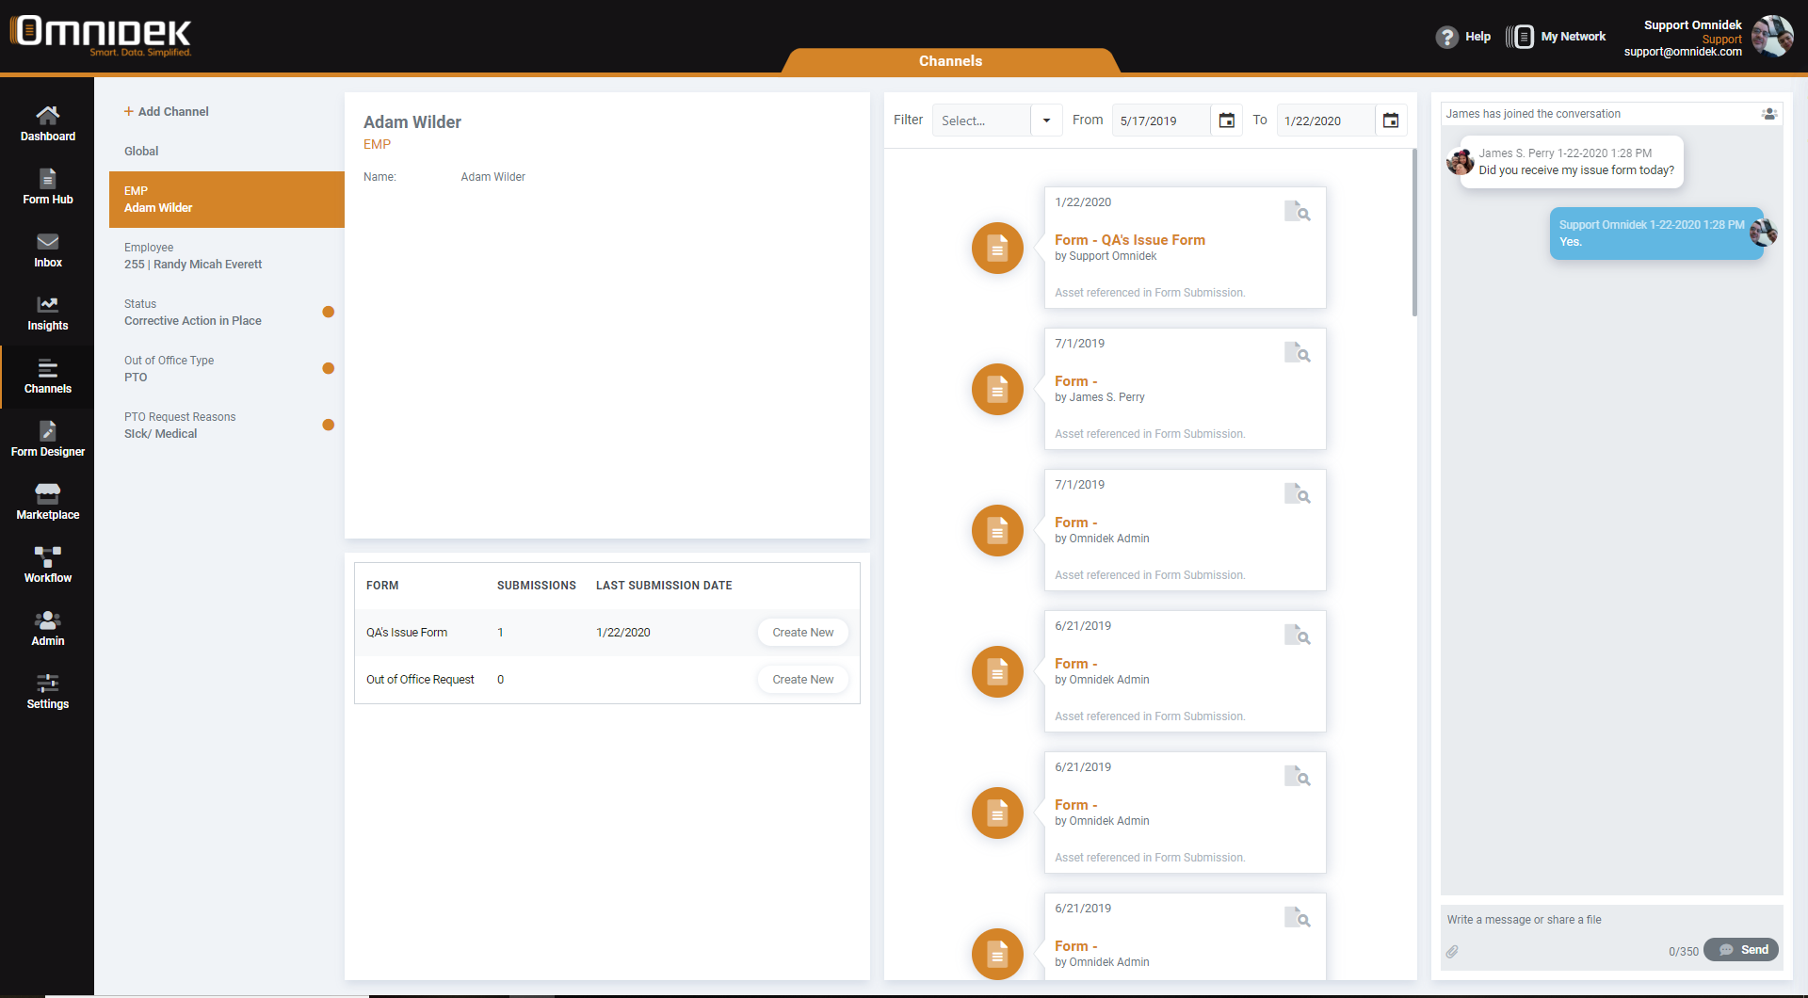Click the Help question mark icon
Viewport: 1808px width, 998px height.
pos(1446,37)
